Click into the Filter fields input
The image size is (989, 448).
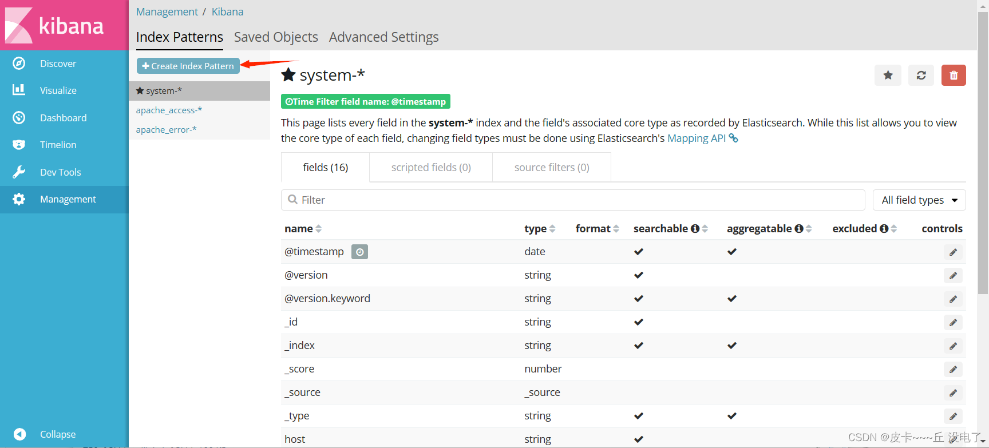click(x=573, y=200)
